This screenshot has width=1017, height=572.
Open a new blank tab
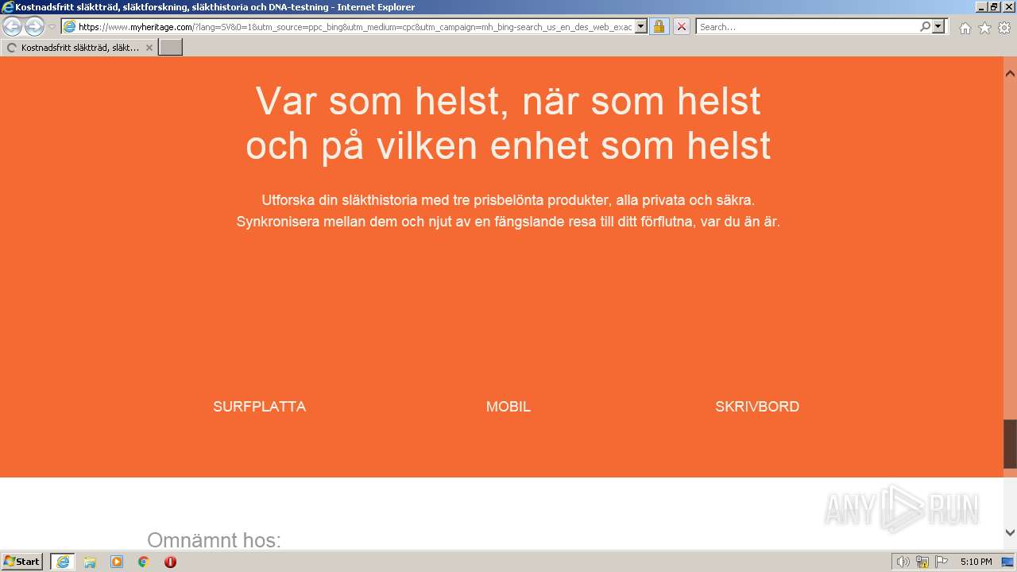coord(171,48)
